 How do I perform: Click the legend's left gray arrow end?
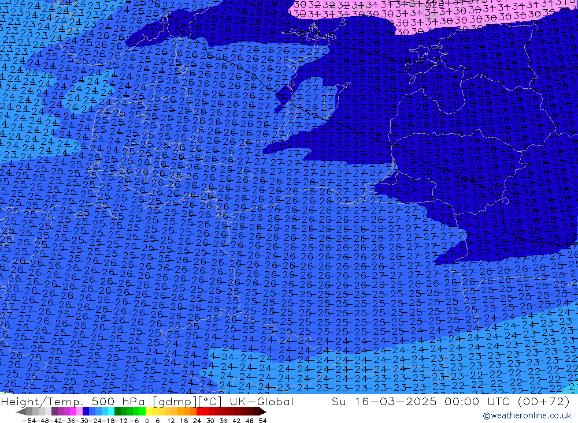(x=21, y=411)
